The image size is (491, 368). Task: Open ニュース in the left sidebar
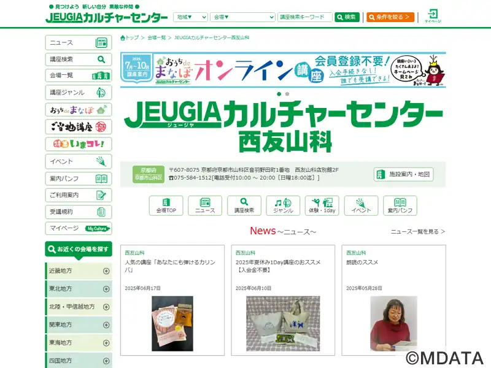pyautogui.click(x=79, y=42)
